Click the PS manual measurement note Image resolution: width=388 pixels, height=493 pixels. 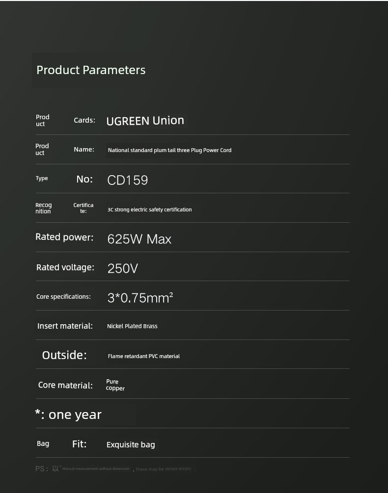tap(113, 469)
